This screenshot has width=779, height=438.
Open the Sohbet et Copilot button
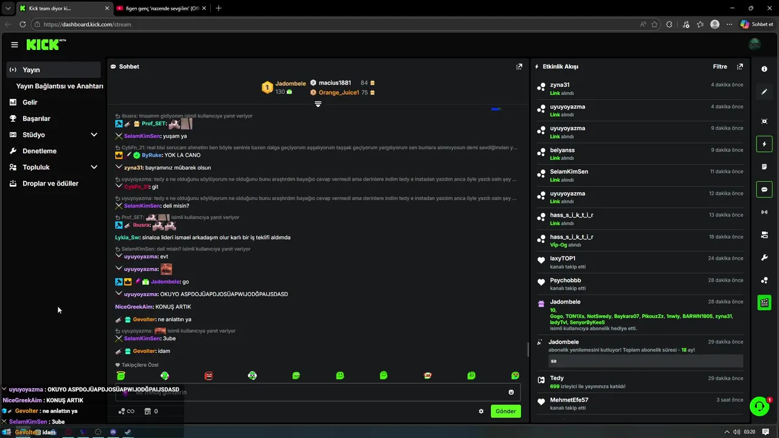756,24
